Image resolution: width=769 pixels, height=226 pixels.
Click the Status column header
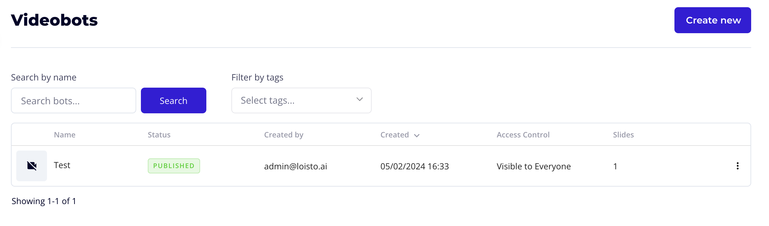tap(159, 135)
